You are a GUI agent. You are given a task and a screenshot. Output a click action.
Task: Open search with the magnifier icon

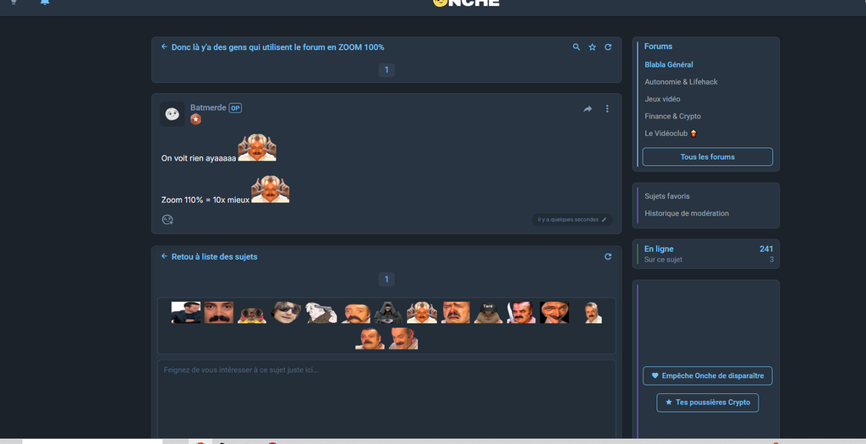[x=576, y=47]
